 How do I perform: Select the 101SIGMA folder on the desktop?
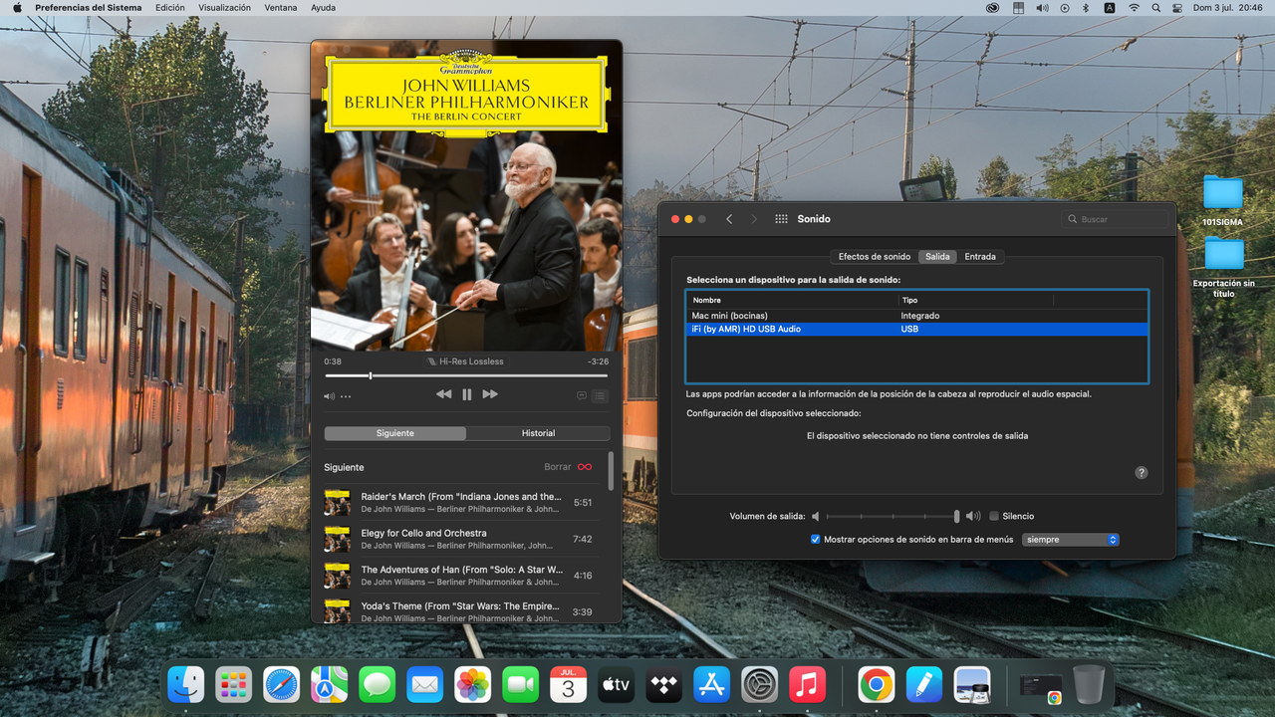point(1222,201)
